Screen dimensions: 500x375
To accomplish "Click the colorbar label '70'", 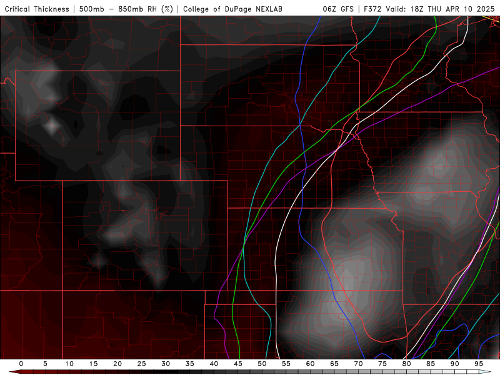I will [358, 364].
